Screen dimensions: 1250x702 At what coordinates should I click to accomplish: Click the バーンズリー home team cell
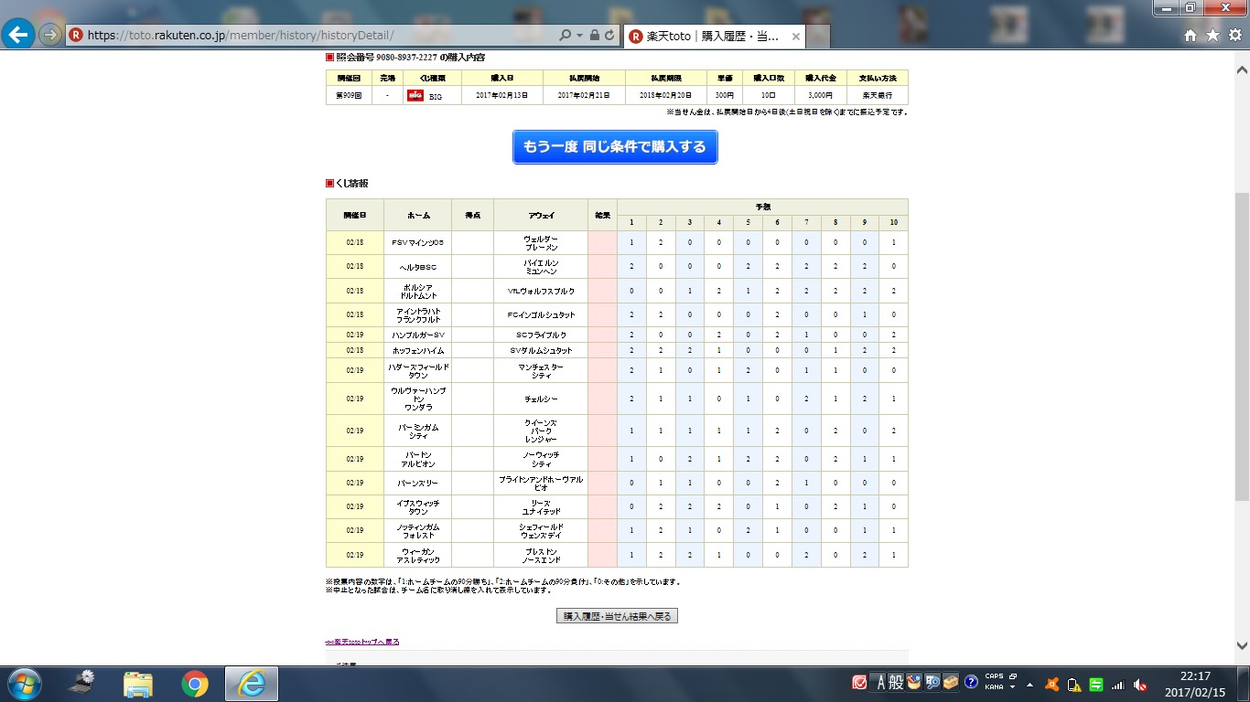417,483
